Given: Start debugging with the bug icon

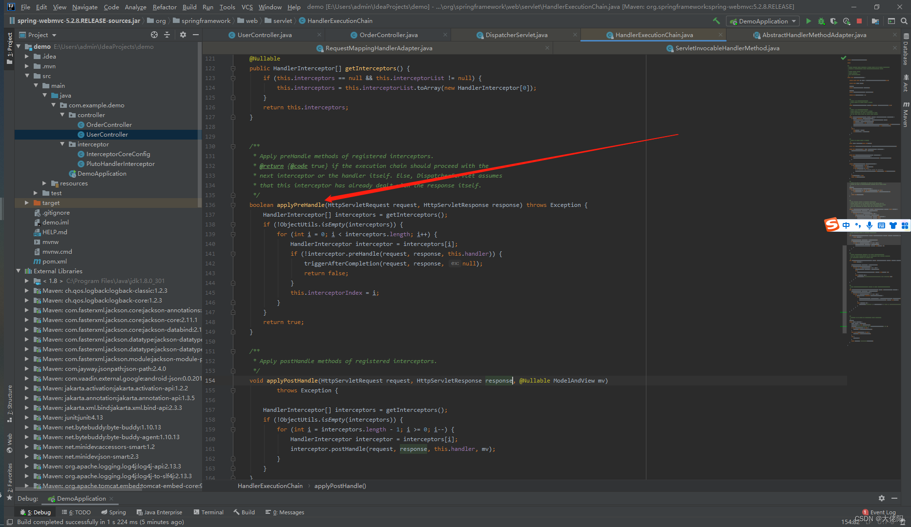Looking at the screenshot, I should tap(821, 21).
